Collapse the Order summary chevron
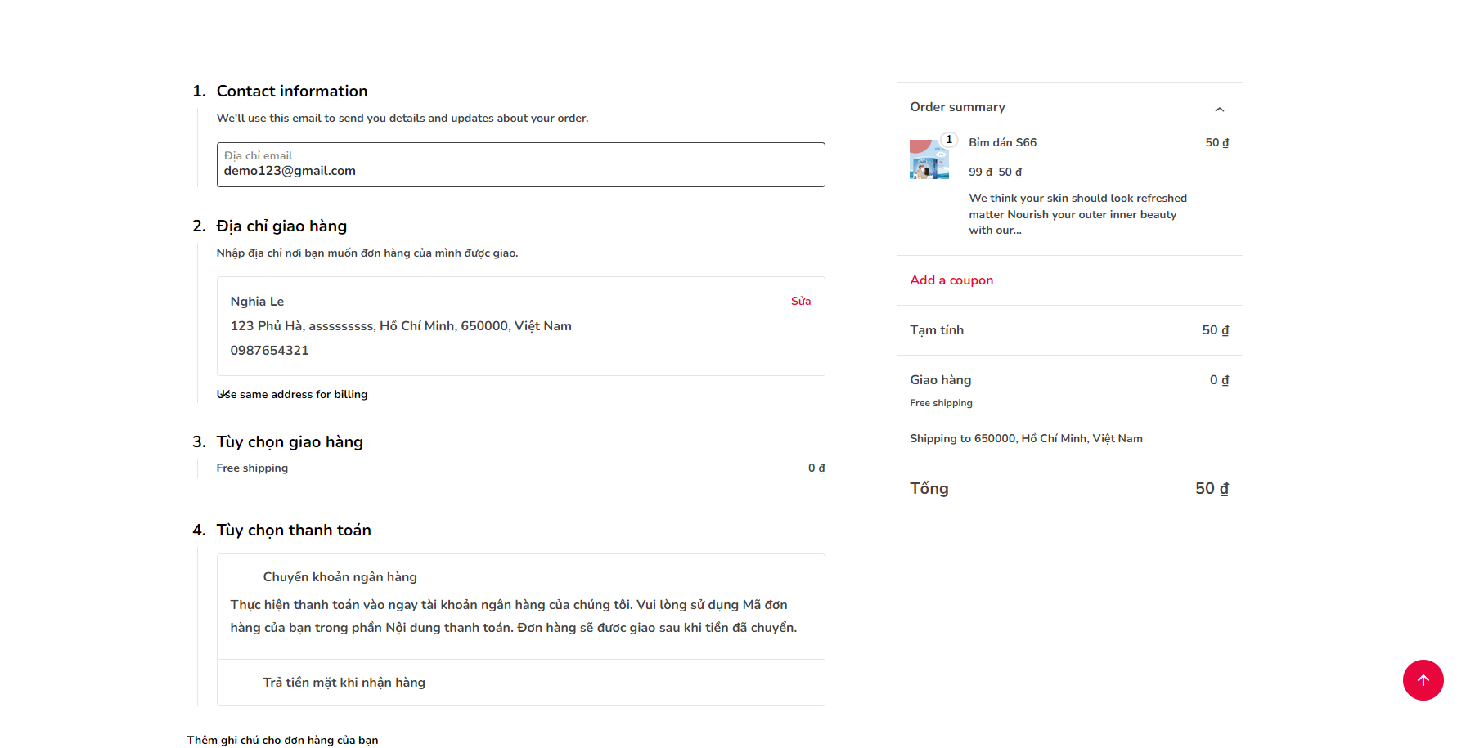 coord(1219,110)
